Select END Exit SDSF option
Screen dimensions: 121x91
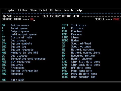13,80
